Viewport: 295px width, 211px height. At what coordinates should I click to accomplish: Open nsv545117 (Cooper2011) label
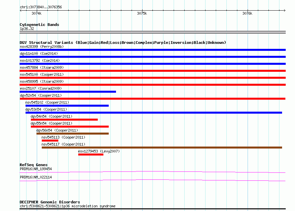point(63,144)
